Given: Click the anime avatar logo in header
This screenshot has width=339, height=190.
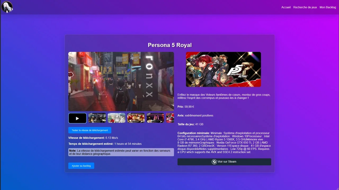Looking at the screenshot, I should (7, 7).
